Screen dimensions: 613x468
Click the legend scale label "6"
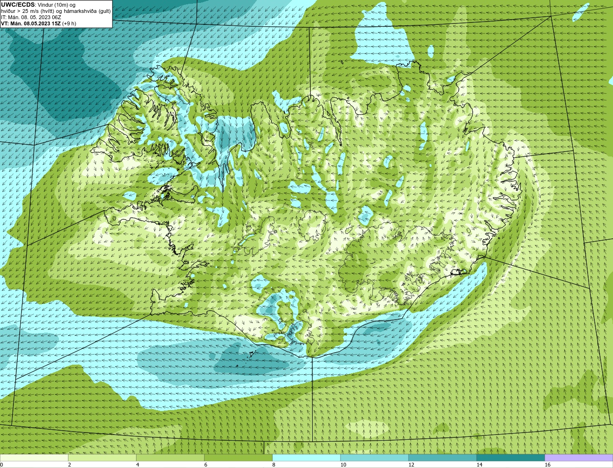point(205,465)
